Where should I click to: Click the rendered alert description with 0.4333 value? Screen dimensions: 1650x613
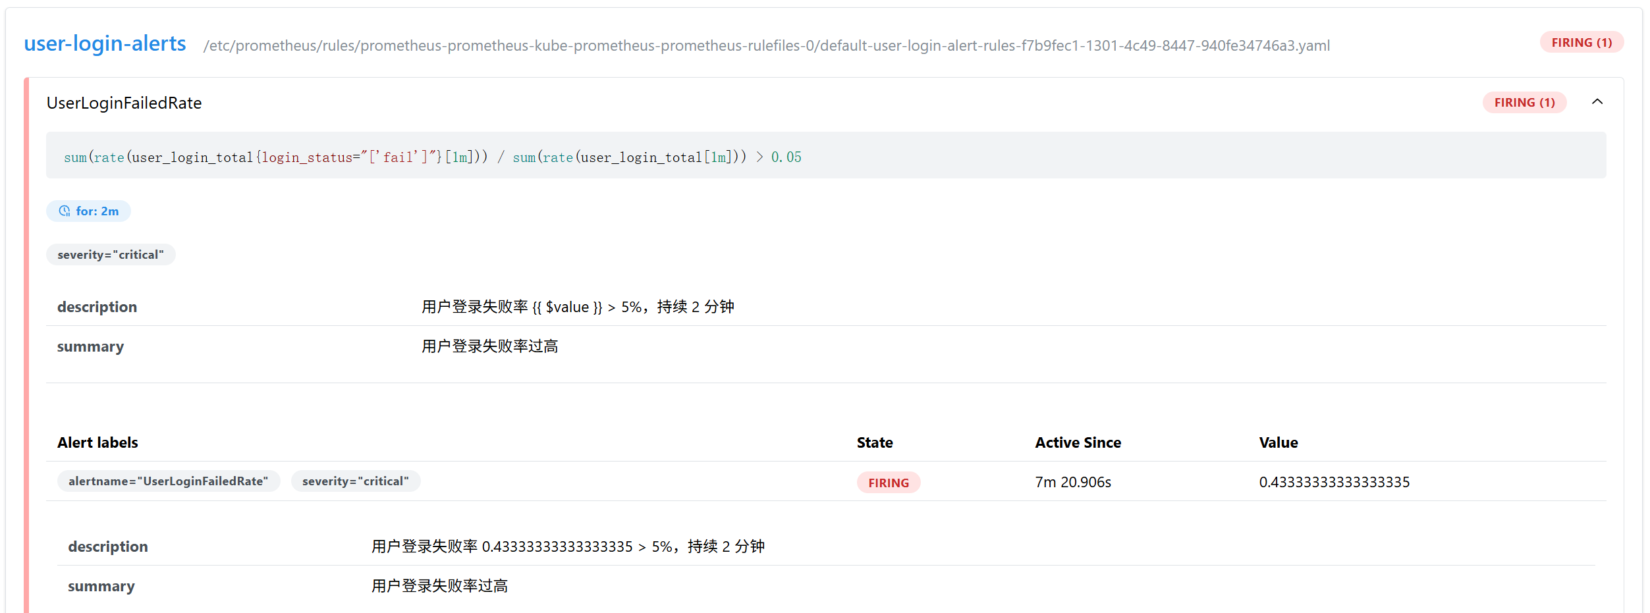(x=567, y=546)
